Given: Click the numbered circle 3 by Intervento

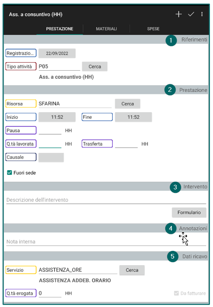Looking at the screenshot, I should click(x=175, y=187).
